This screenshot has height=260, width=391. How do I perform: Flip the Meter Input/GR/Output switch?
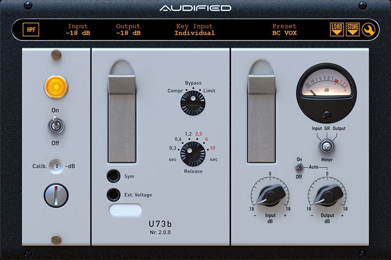pos(326,146)
